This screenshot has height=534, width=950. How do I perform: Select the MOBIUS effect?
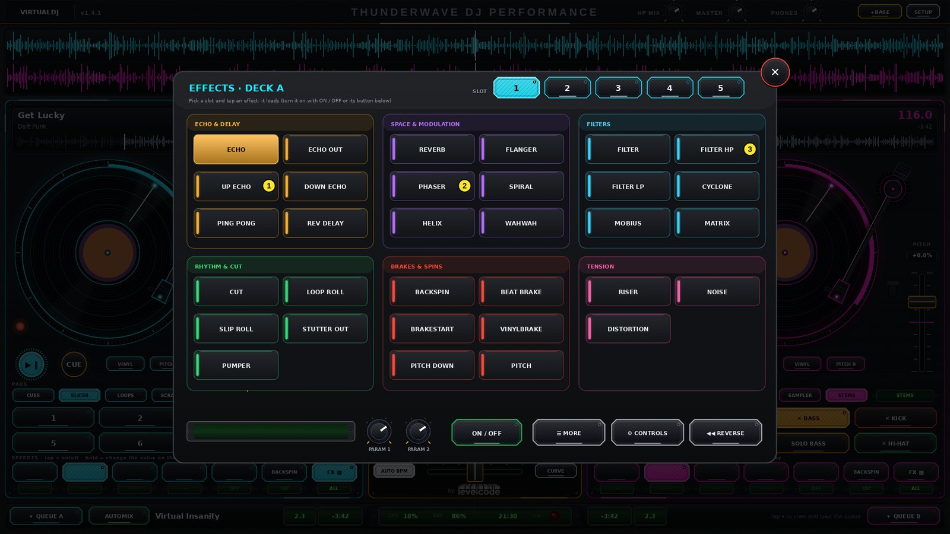coord(628,223)
